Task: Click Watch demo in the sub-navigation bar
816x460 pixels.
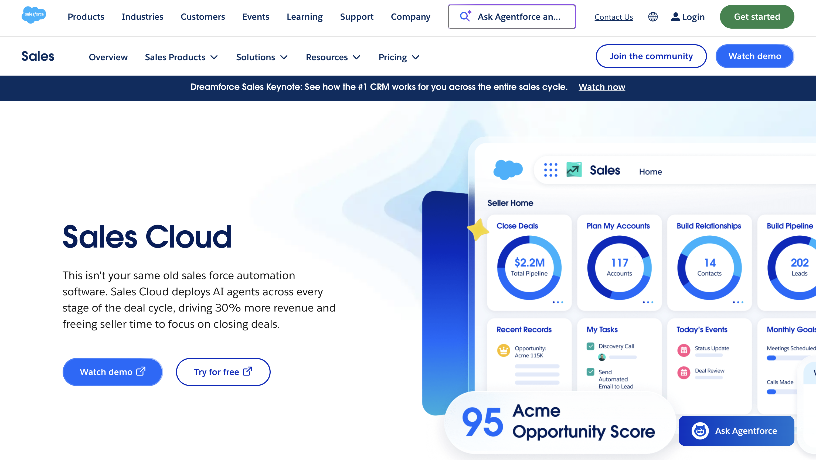Action: click(x=755, y=56)
